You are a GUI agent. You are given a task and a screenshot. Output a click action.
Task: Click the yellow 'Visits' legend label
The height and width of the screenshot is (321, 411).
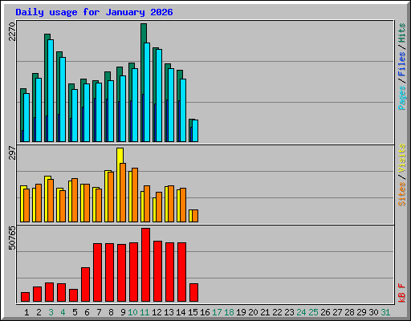pyautogui.click(x=401, y=158)
